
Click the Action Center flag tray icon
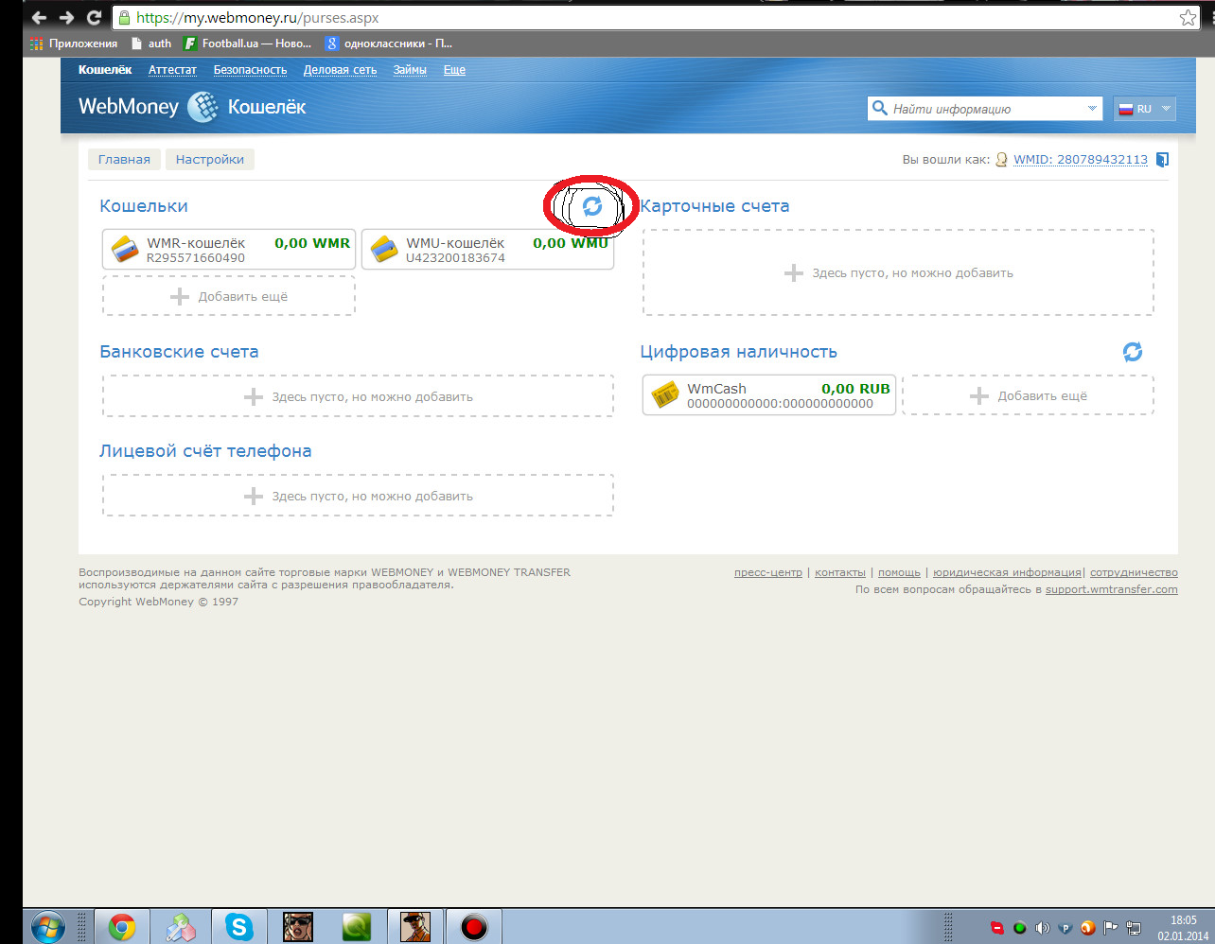click(x=1111, y=928)
